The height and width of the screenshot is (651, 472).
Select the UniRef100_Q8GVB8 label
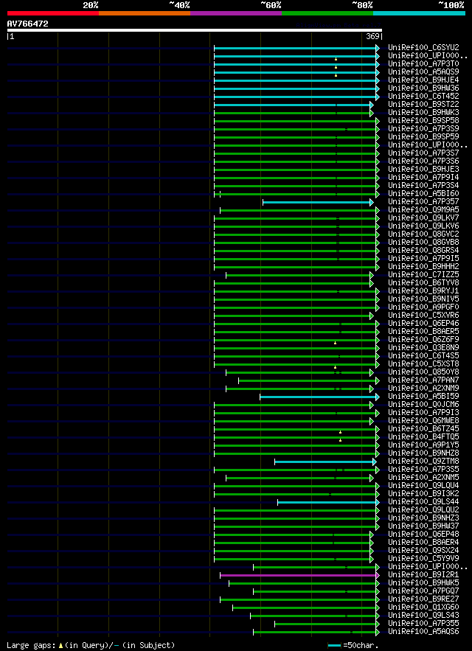(x=423, y=242)
